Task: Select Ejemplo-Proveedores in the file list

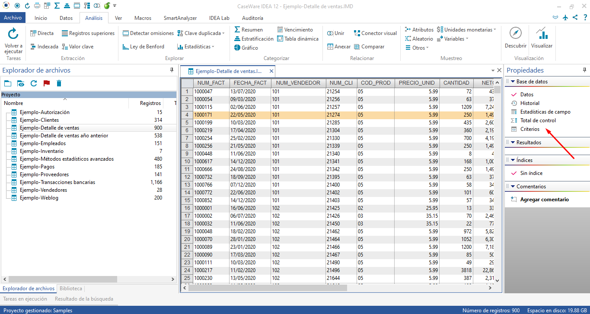Action: (x=44, y=174)
